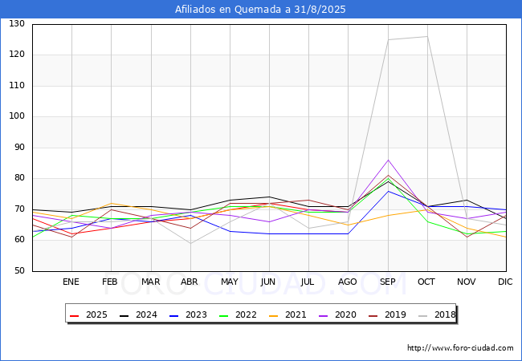522x361 pixels.
Task: Click the 100 y-axis value
Action: point(17,116)
